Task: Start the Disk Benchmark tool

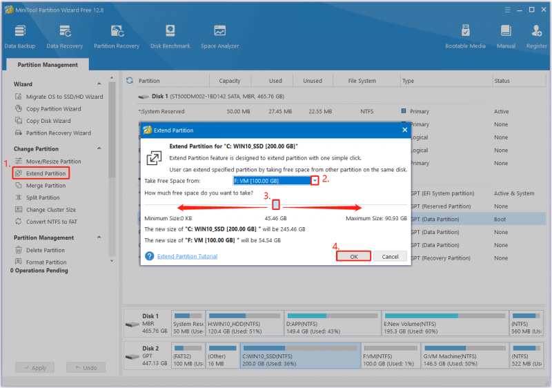Action: tap(170, 37)
